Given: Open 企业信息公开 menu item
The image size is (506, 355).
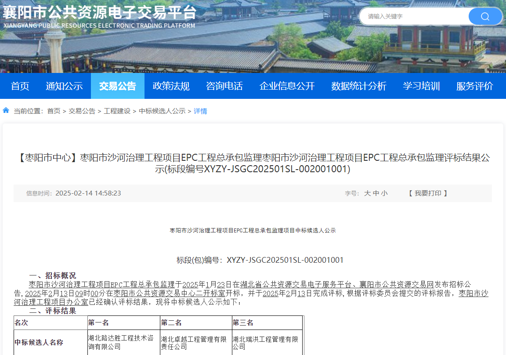Looking at the screenshot, I should tap(287, 86).
